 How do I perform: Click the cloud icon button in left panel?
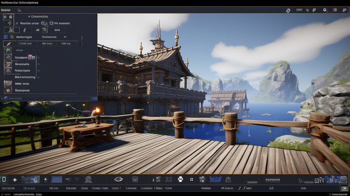(x=44, y=23)
